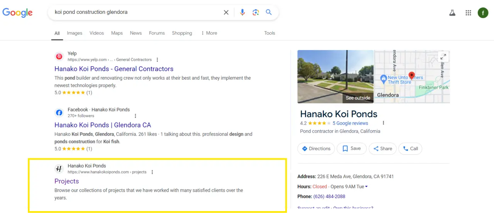Open more options beside Google reviews
The height and width of the screenshot is (213, 494).
pyautogui.click(x=383, y=123)
